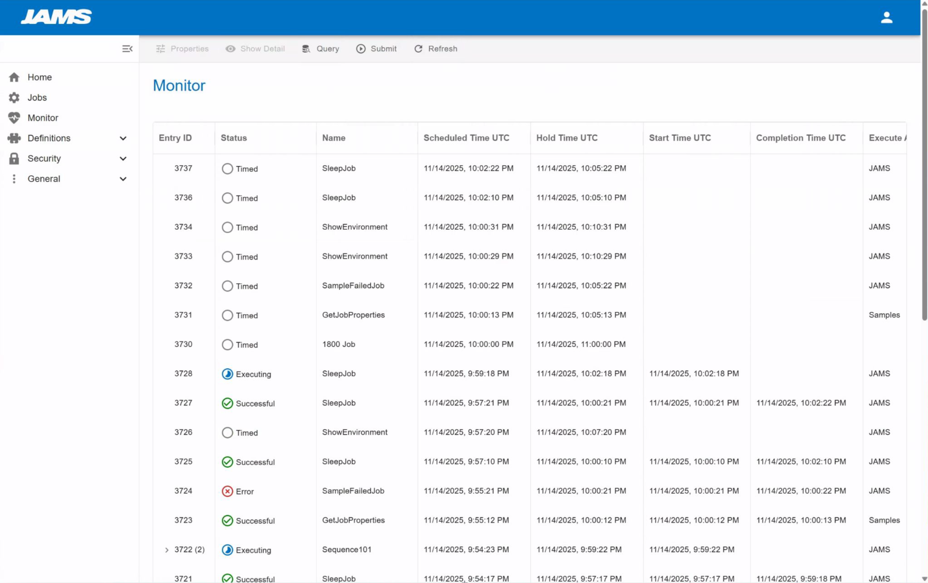928x583 pixels.
Task: Click the user account profile icon
Action: (887, 17)
